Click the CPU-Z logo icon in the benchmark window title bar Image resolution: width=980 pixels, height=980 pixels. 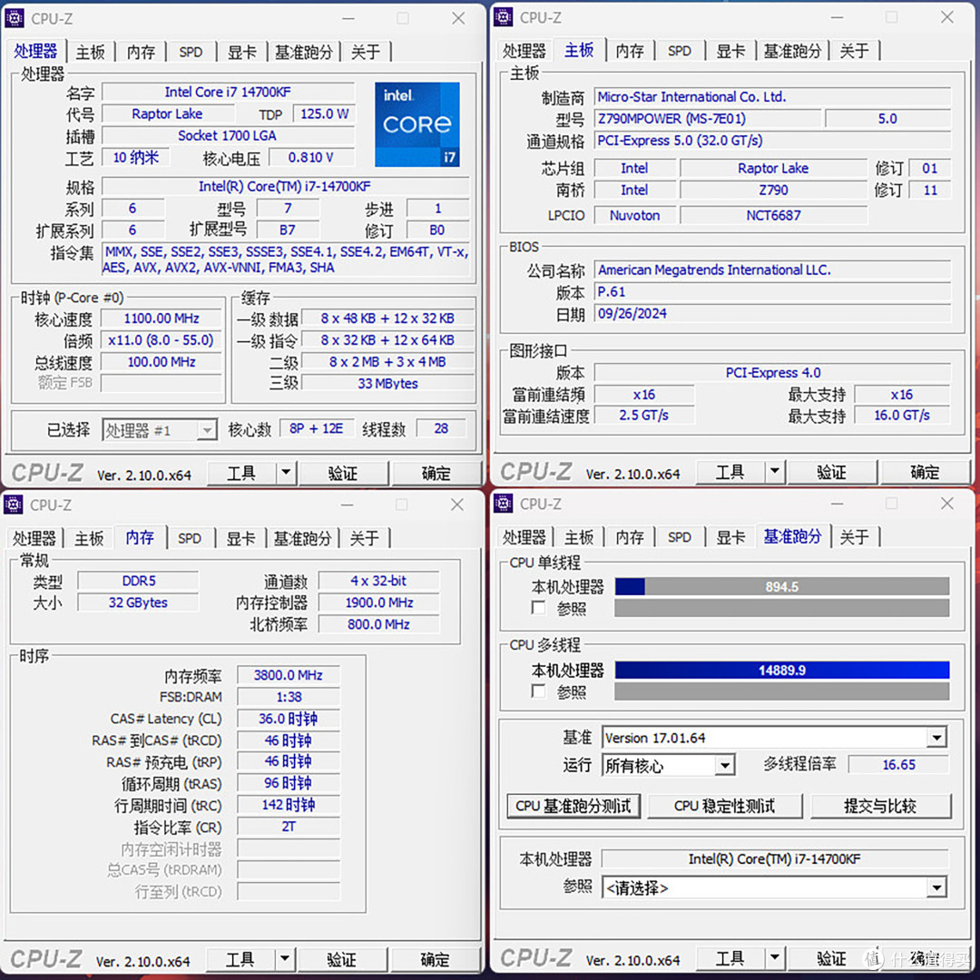point(503,504)
